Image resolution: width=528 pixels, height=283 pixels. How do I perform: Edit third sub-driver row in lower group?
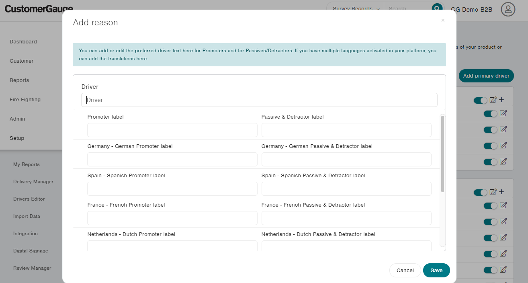[x=503, y=238]
